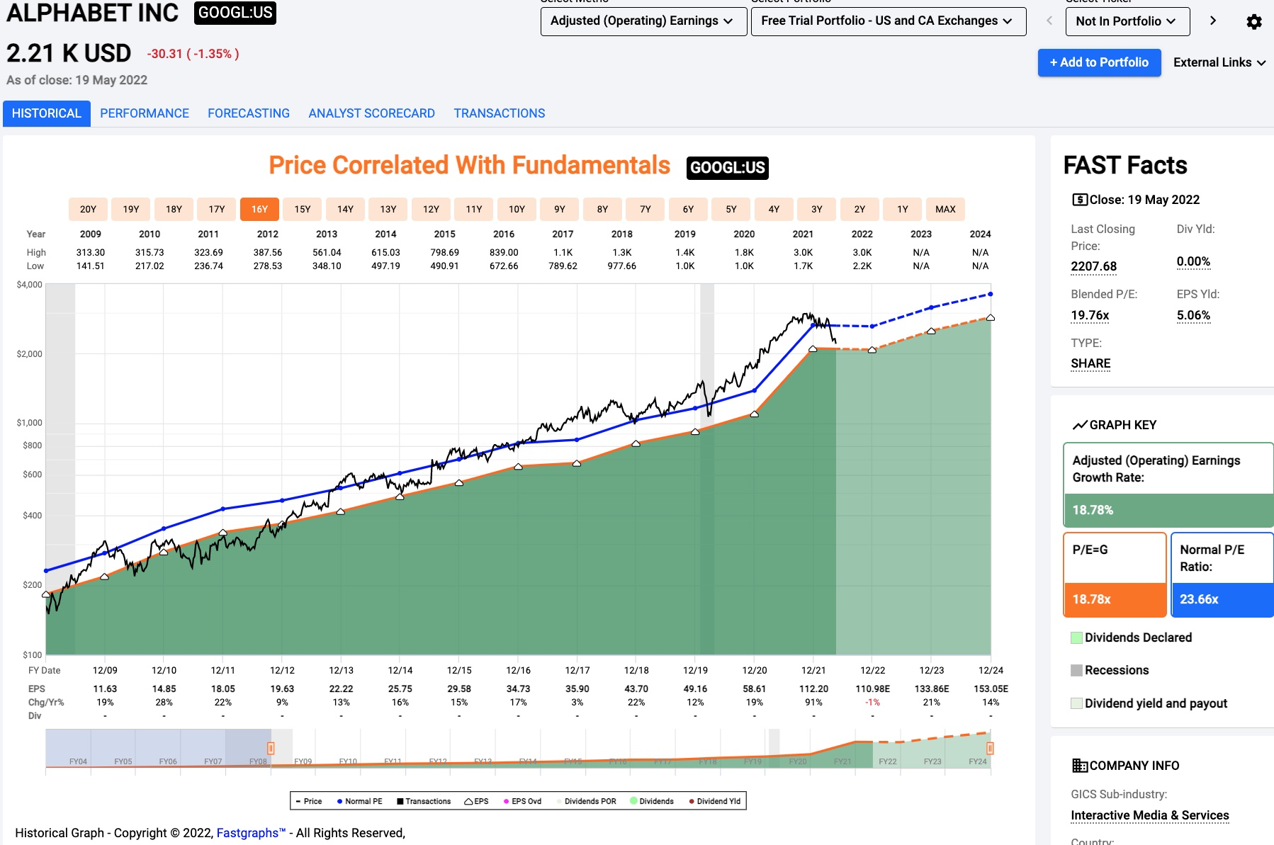Expand Adjusted (Operating) Earnings metric dropdown

tap(643, 21)
